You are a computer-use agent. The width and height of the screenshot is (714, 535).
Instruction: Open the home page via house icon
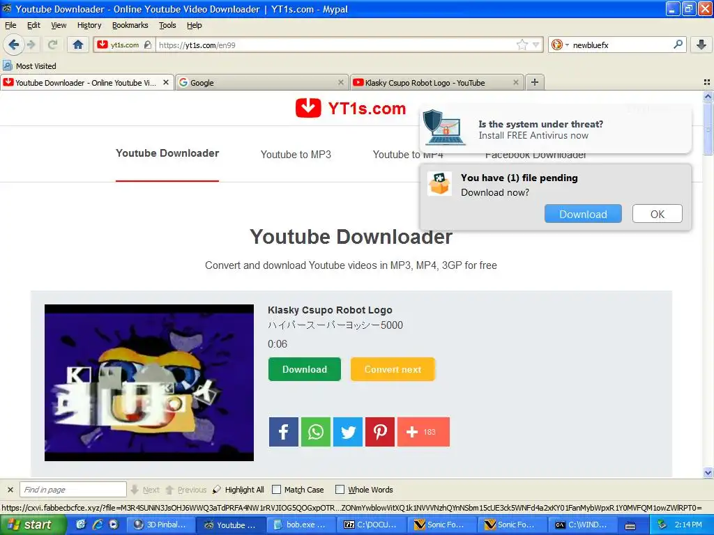point(78,45)
